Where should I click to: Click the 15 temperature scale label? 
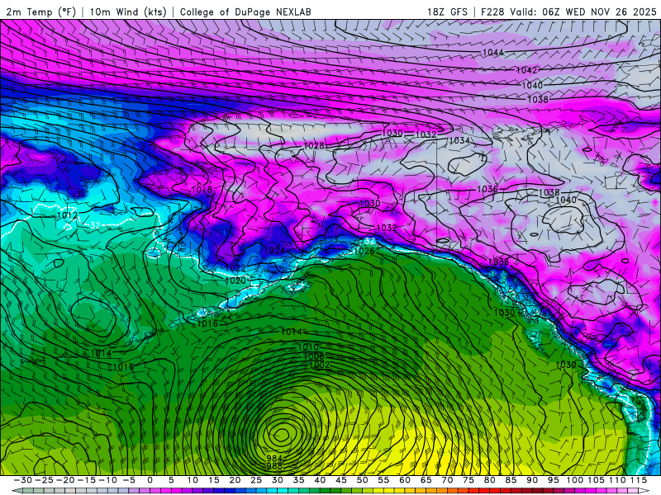[x=214, y=480]
